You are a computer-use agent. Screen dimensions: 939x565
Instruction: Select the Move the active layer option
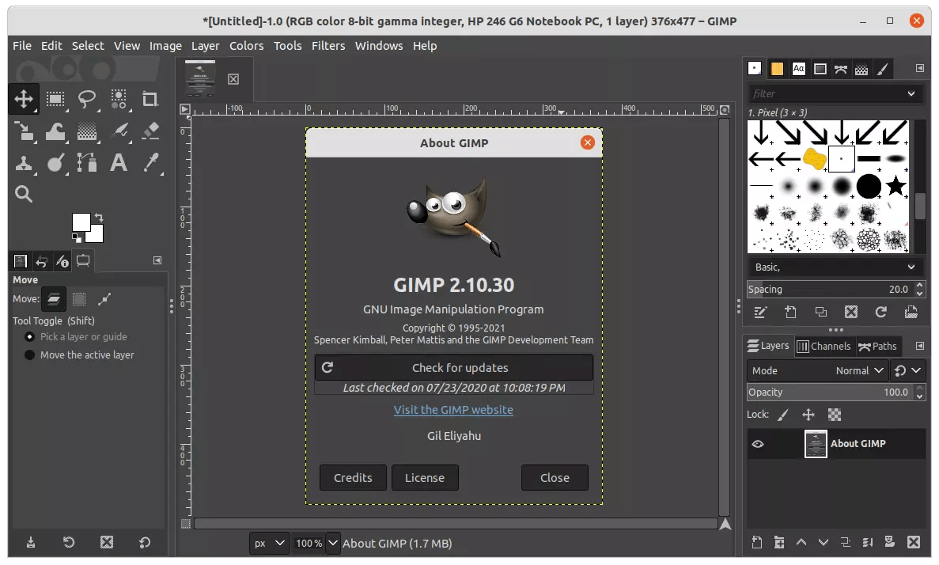point(28,355)
